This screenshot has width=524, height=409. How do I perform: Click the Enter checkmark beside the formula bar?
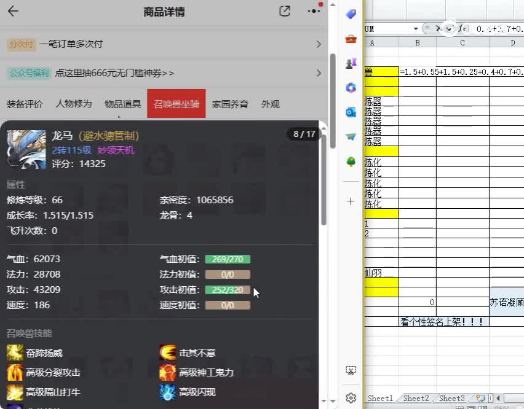pyautogui.click(x=449, y=28)
